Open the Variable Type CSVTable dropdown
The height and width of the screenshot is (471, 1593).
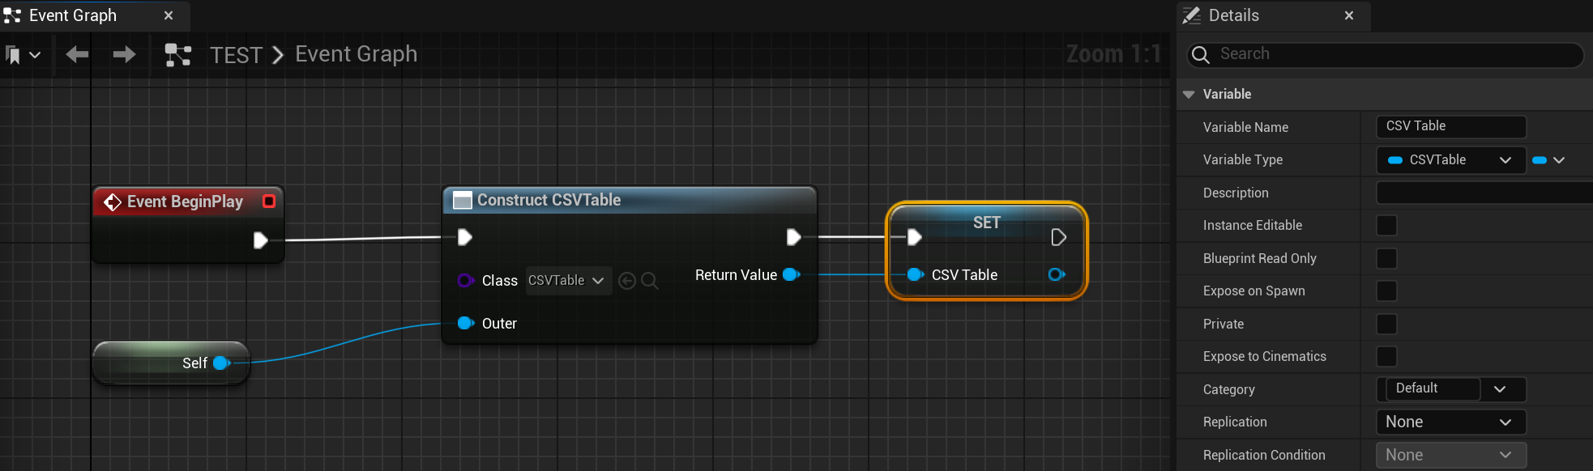coord(1450,160)
